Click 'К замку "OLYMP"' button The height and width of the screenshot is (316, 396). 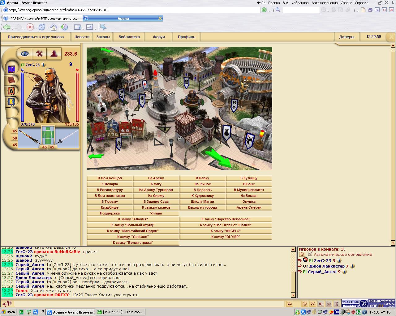(x=226, y=237)
